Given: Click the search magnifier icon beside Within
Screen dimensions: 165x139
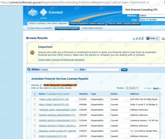Looking at the screenshot, I should point(29,69).
